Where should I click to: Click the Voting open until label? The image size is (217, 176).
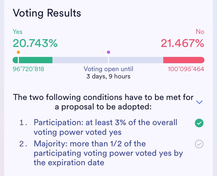pyautogui.click(x=108, y=69)
